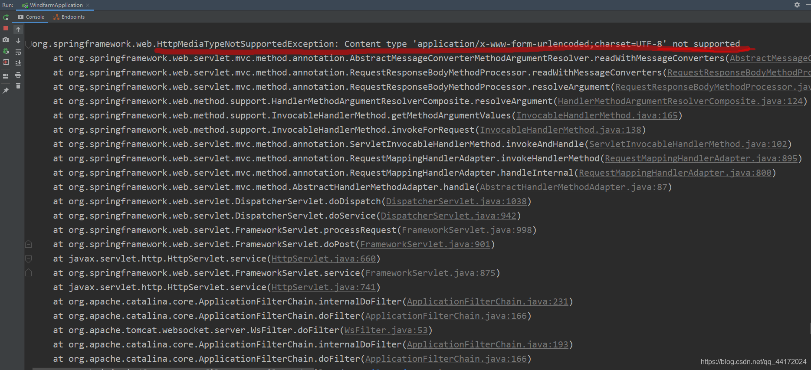Dump threads using the camera icon
Image resolution: width=811 pixels, height=370 pixels.
pos(6,39)
